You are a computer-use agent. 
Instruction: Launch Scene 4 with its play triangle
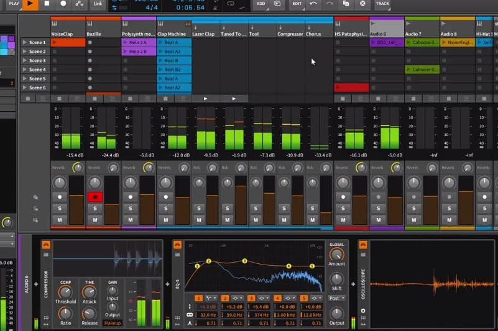(x=24, y=70)
